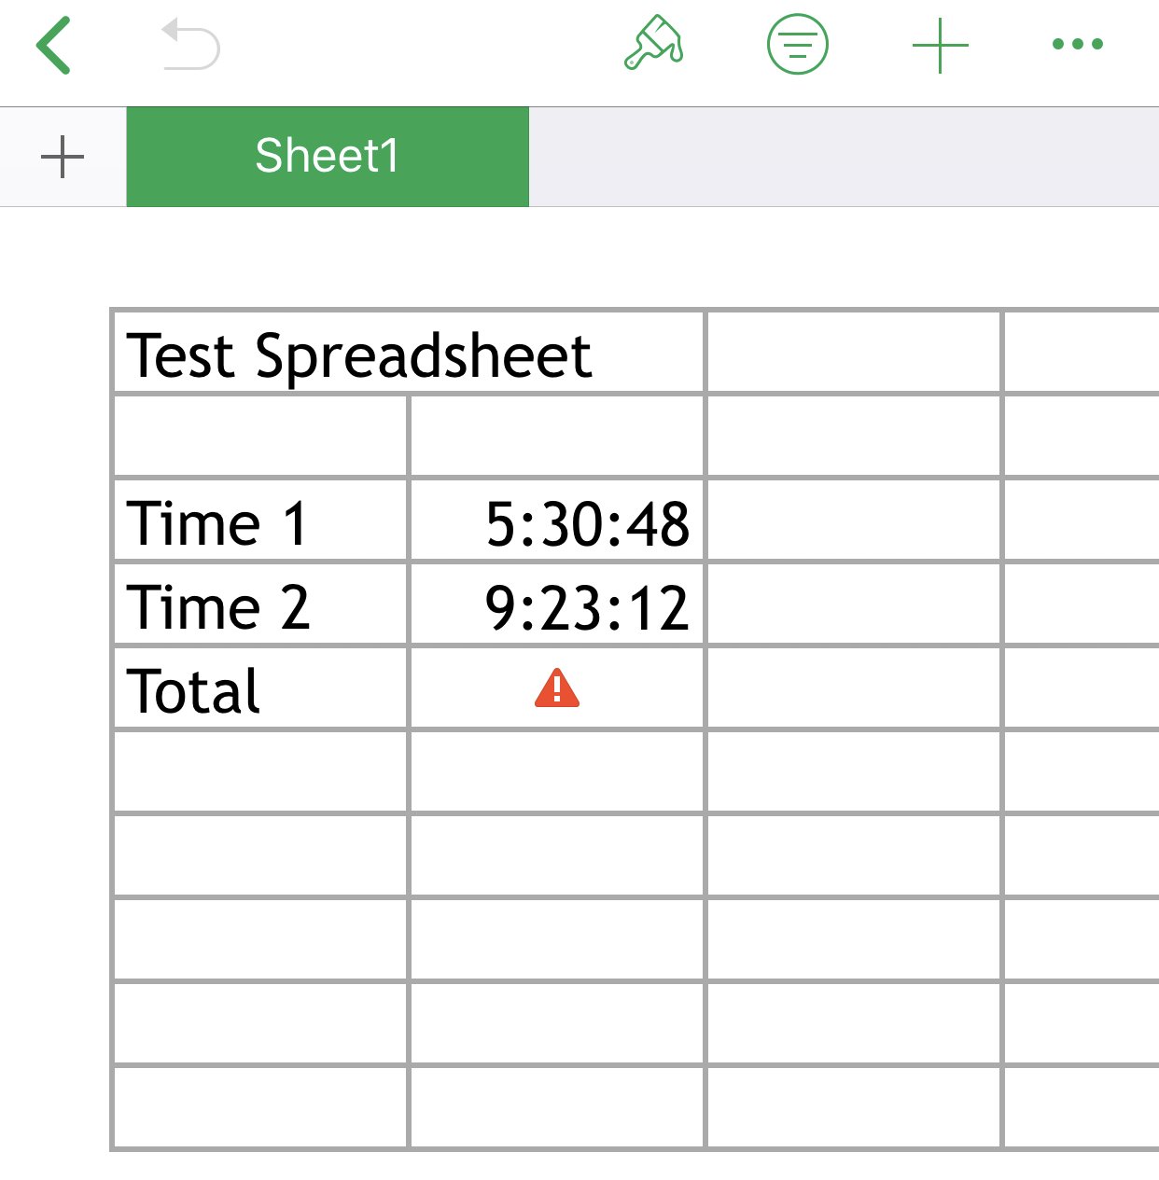Tap the empty cell below Test Spreadsheet
The image size is (1159, 1180).
[x=260, y=437]
